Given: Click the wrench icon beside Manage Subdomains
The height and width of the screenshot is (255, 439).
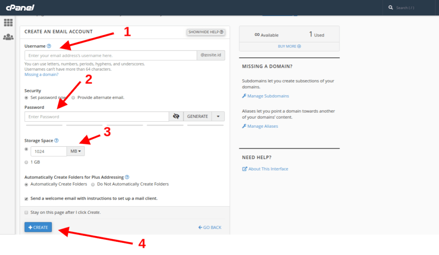Looking at the screenshot, I should [x=244, y=96].
